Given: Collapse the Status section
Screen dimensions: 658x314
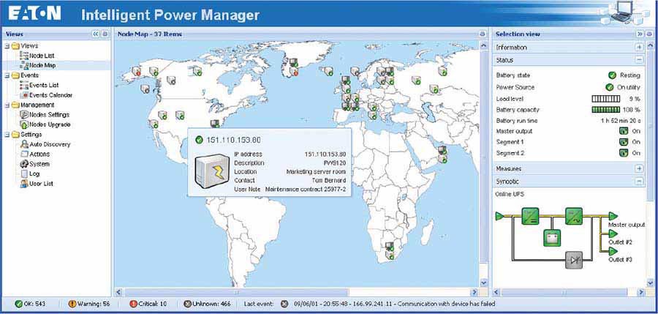Looking at the screenshot, I should (x=639, y=60).
